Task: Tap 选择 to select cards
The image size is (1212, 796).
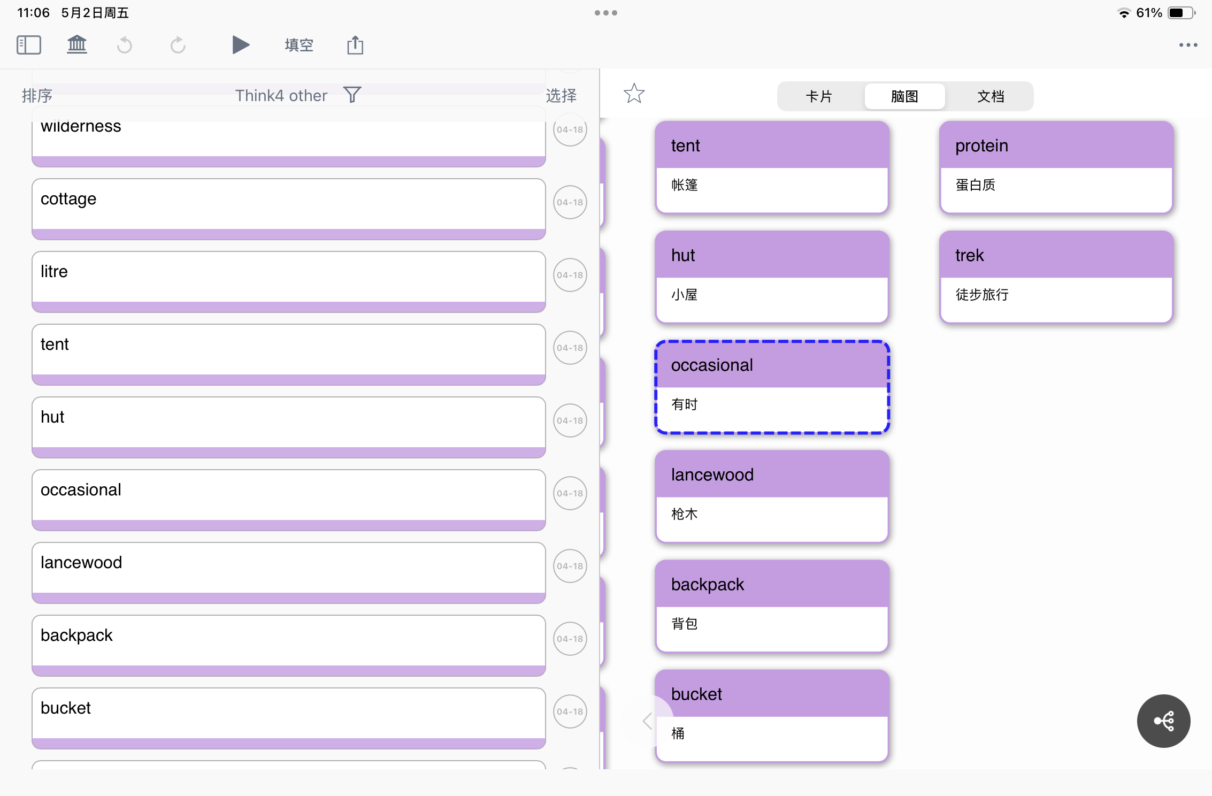Action: (x=561, y=95)
